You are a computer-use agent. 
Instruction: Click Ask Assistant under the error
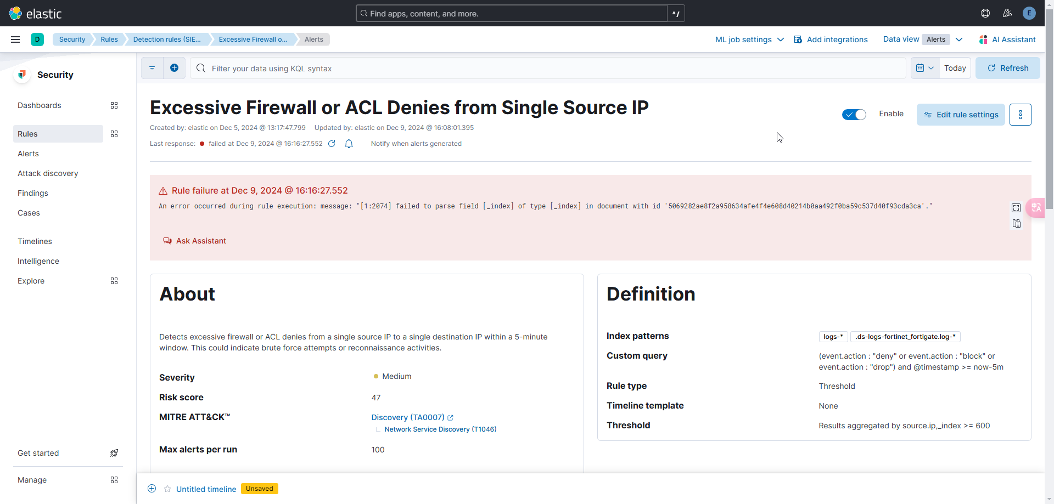coord(195,241)
